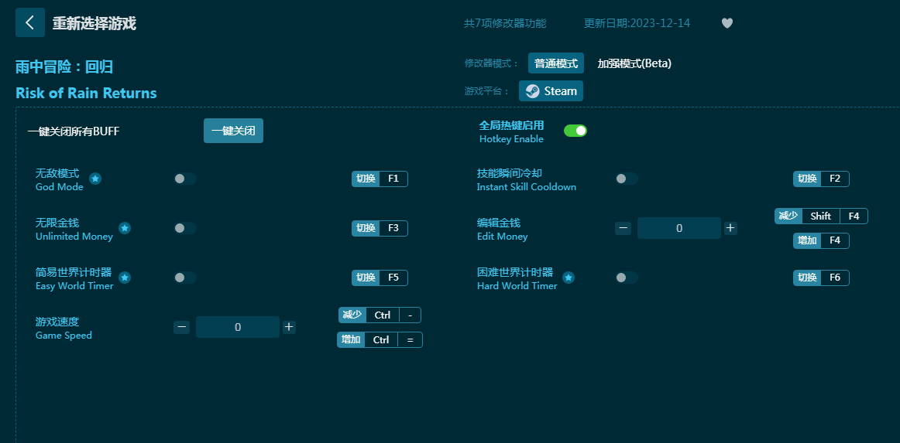Screen dimensions: 900x443
Task: Click Unlimited Money F3 hotkey button
Action: [380, 228]
